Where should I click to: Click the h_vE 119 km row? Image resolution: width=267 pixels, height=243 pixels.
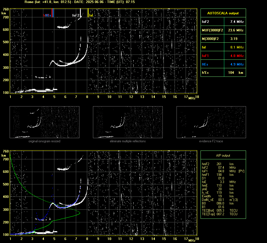218,193
